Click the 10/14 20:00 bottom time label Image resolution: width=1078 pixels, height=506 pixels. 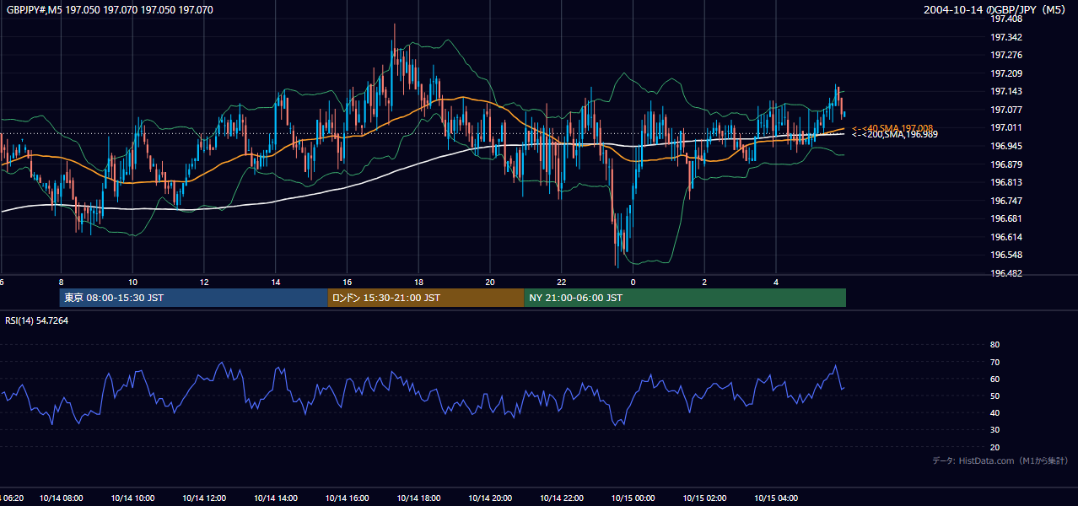(x=490, y=498)
